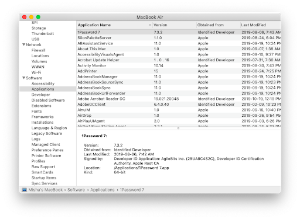The width and height of the screenshot is (300, 219).
Task: Open Developer in the sidebar
Action: (x=40, y=95)
